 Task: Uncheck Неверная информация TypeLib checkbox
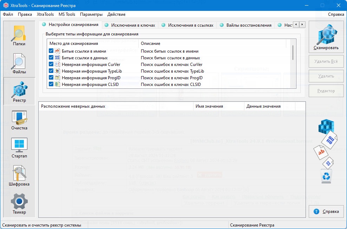(x=51, y=71)
